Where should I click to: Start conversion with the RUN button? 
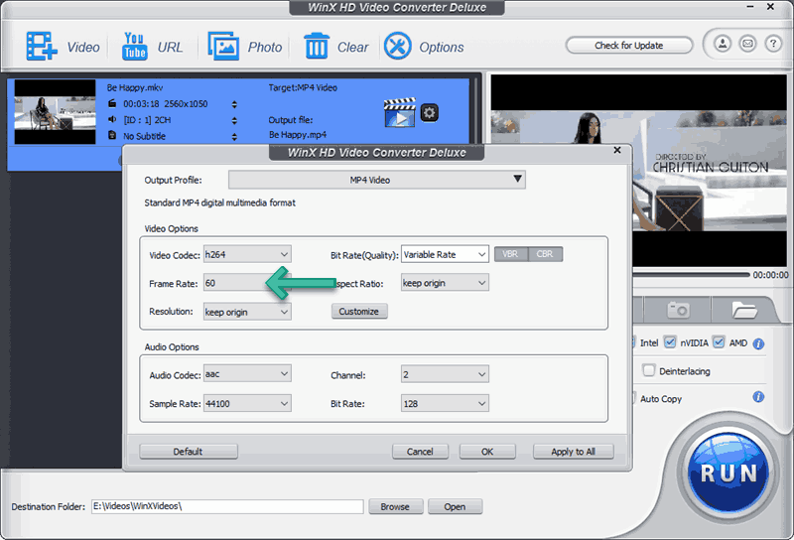(x=728, y=473)
